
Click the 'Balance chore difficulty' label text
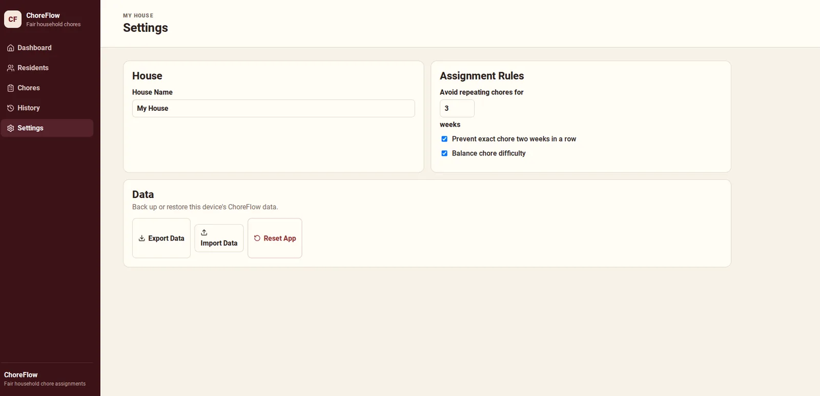[x=489, y=153]
